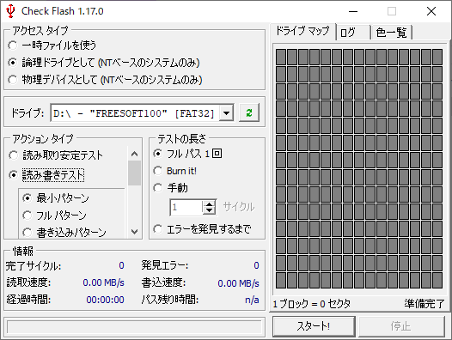Viewport: 452px width, 340px height.
Task: Decrease cycle count with down arrow
Action: click(210, 211)
